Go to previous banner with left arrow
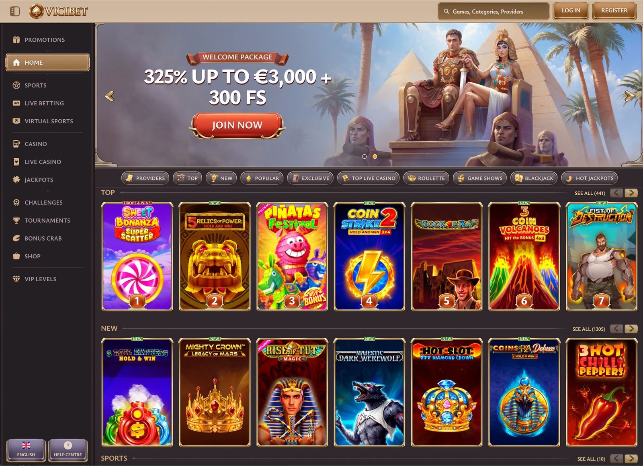The height and width of the screenshot is (466, 643). [110, 96]
